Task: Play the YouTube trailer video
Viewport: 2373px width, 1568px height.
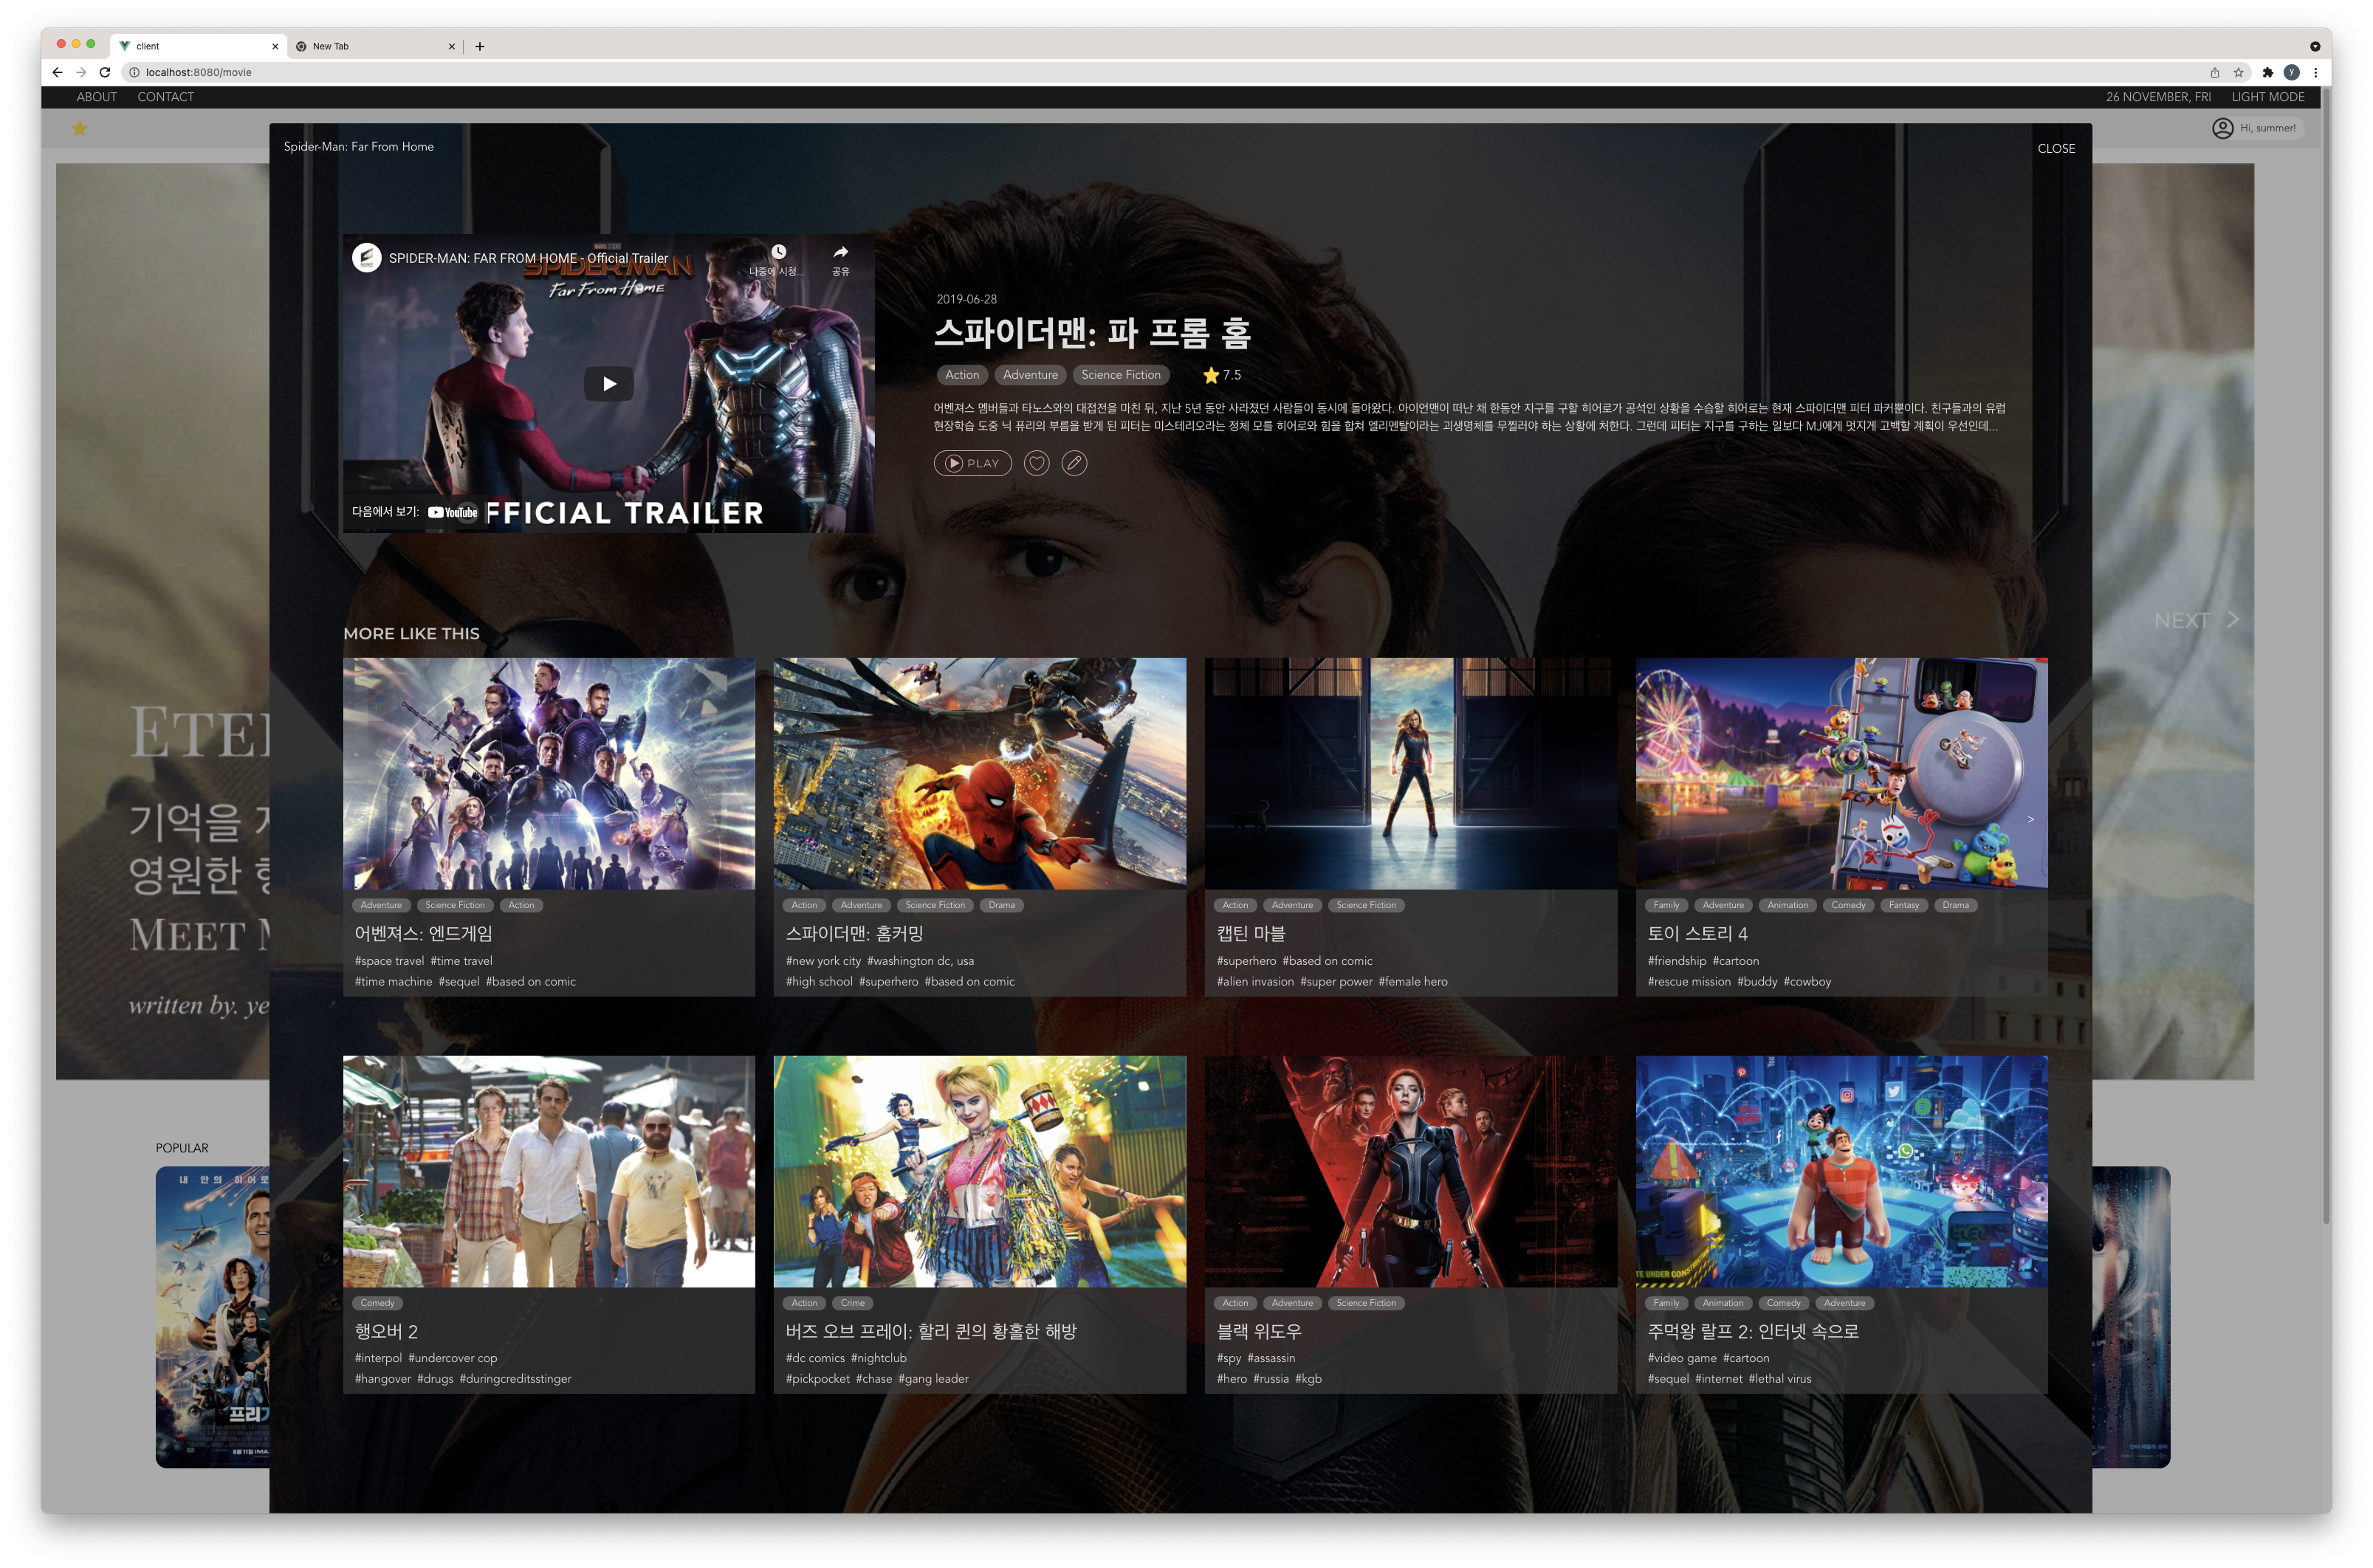Action: coord(608,383)
